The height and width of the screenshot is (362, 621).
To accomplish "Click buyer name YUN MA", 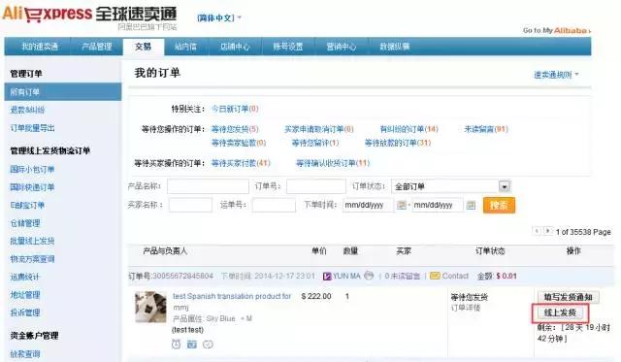I will 346,276.
